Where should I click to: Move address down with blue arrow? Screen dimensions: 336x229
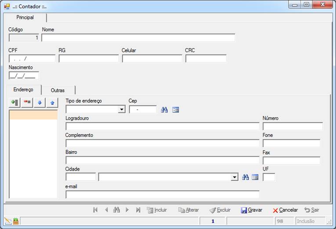coord(40,102)
